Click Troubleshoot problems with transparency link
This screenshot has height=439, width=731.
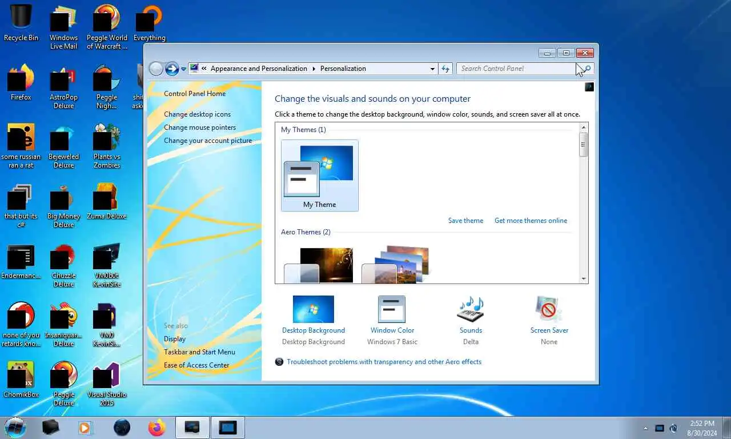[384, 362]
